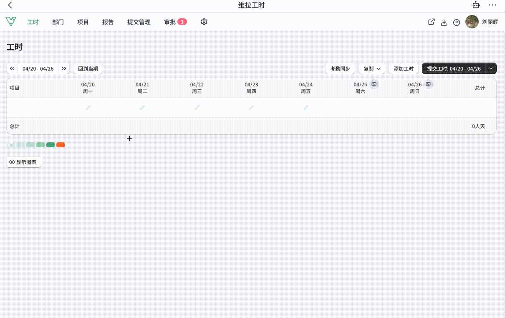Edit the 04/23 Thursday timesheet cell
This screenshot has width=505, height=318.
pyautogui.click(x=251, y=108)
